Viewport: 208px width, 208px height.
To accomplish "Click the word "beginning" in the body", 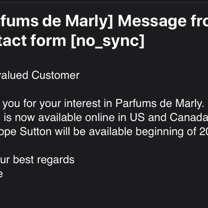I will coord(159,132).
